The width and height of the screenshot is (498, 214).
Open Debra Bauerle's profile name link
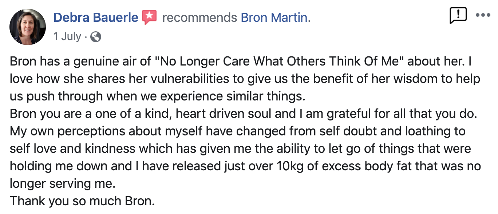click(x=96, y=17)
